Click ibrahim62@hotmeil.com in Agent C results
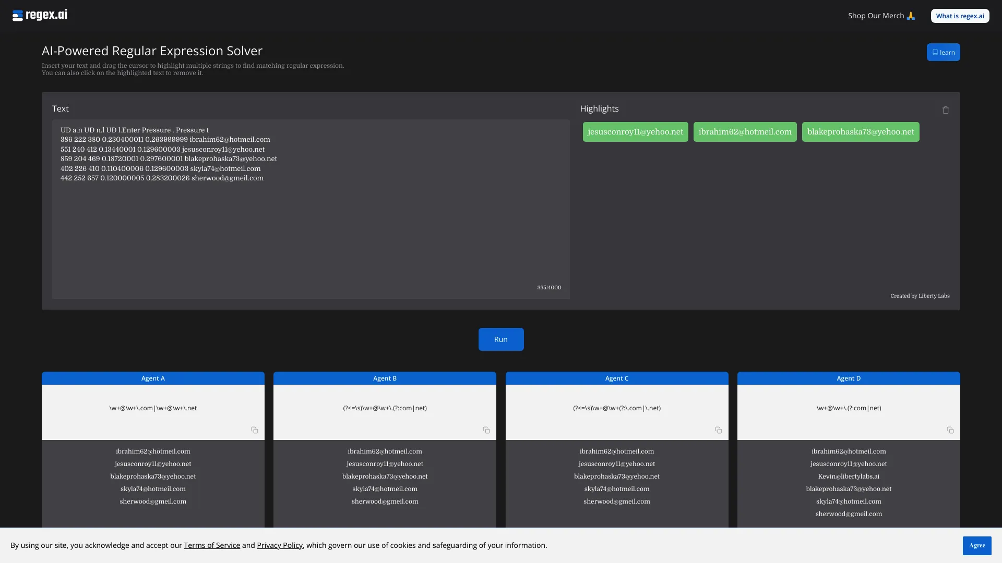Image resolution: width=1002 pixels, height=563 pixels. (x=617, y=451)
